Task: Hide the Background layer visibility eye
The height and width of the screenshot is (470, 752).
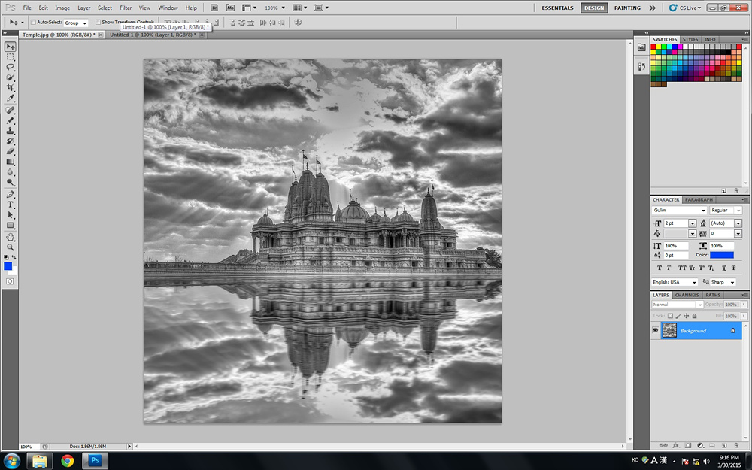Action: [x=655, y=331]
